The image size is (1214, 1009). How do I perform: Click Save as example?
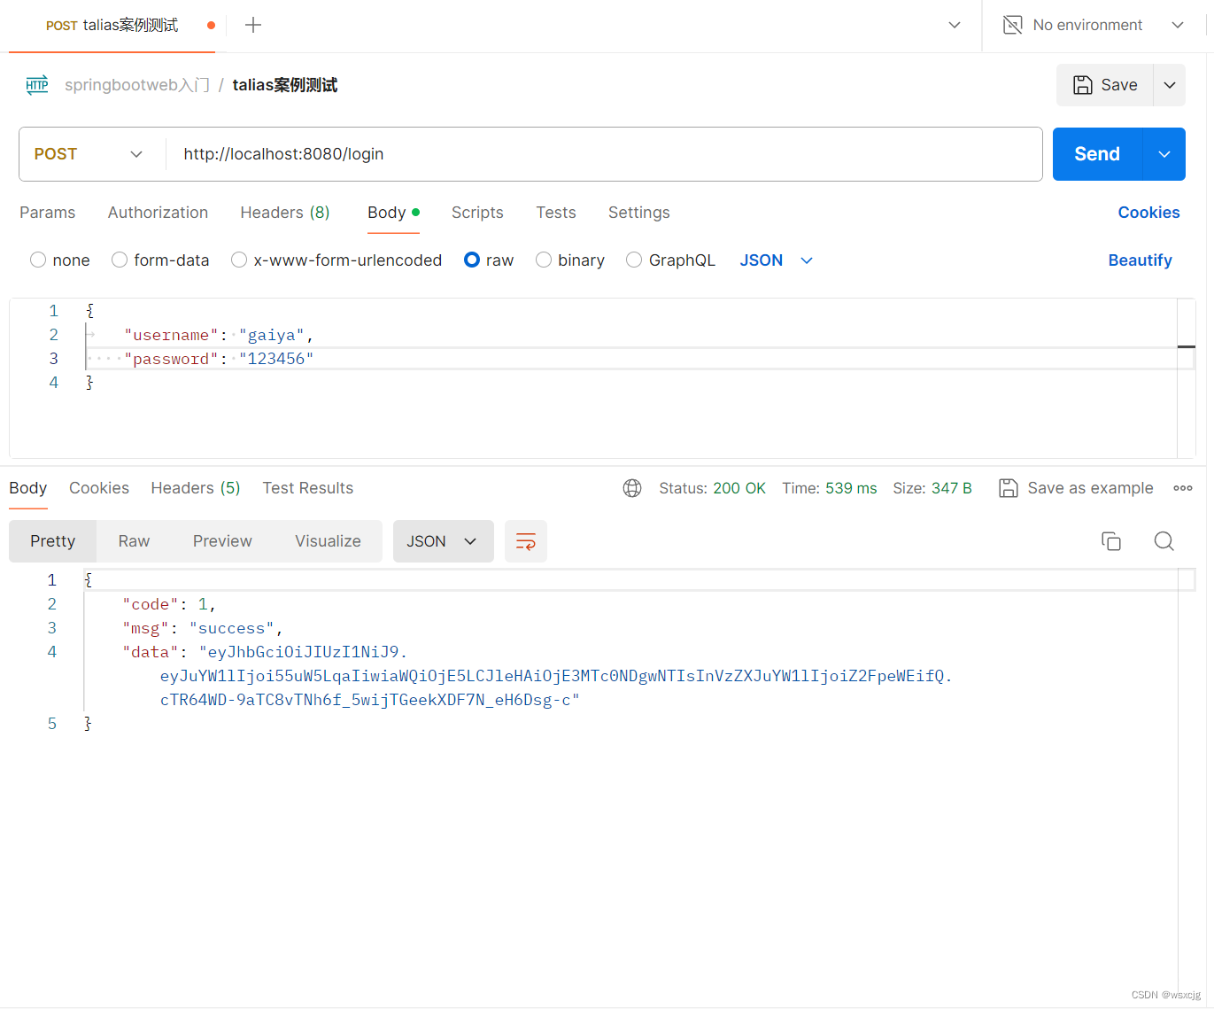tap(1077, 488)
